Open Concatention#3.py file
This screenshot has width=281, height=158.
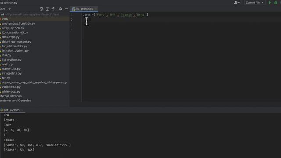coord(15,32)
